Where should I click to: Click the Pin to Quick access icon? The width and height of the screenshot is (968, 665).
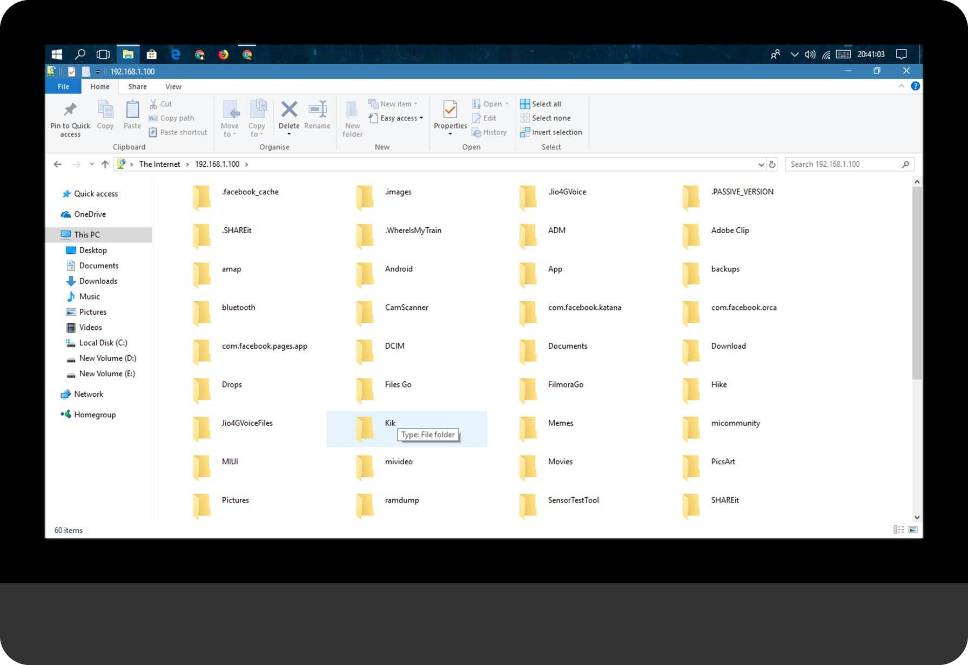point(70,110)
